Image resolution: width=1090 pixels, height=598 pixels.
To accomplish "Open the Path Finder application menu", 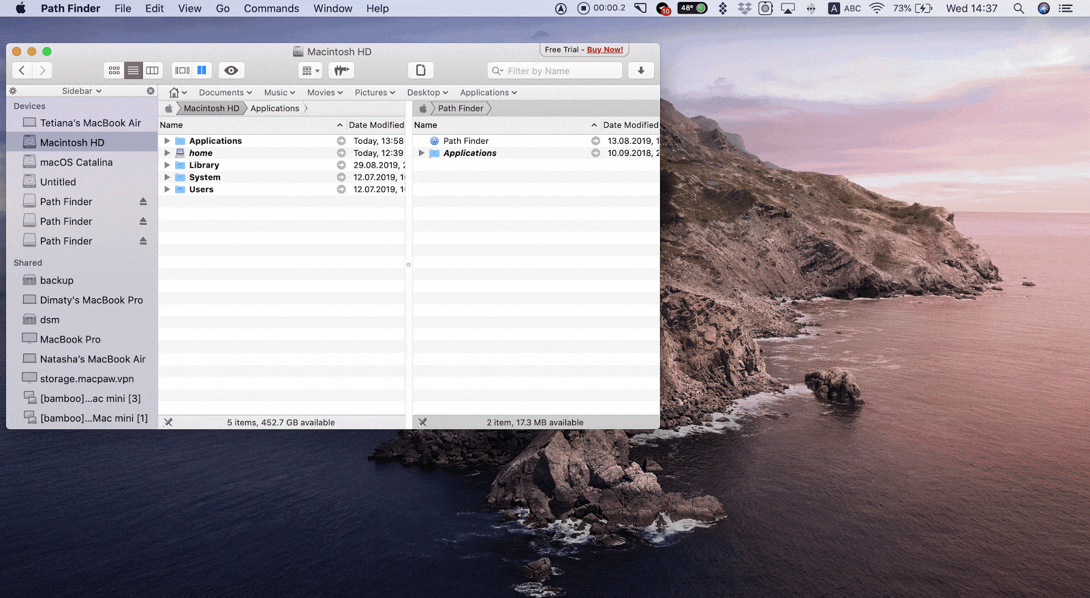I will point(70,8).
